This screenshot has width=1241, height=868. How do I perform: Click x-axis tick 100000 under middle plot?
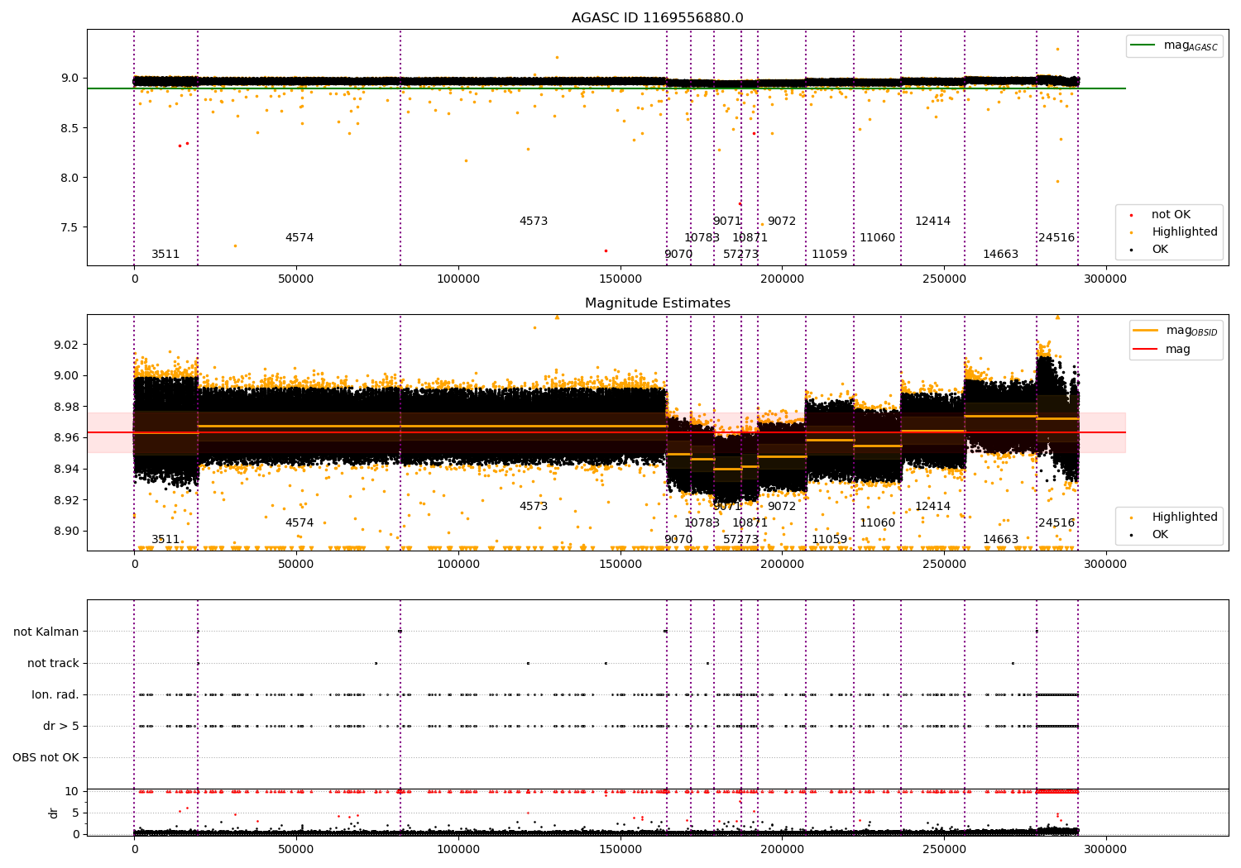(x=458, y=565)
